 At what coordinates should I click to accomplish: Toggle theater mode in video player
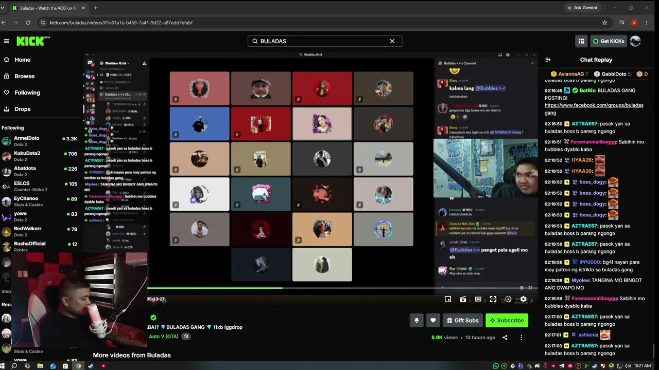pyautogui.click(x=478, y=300)
